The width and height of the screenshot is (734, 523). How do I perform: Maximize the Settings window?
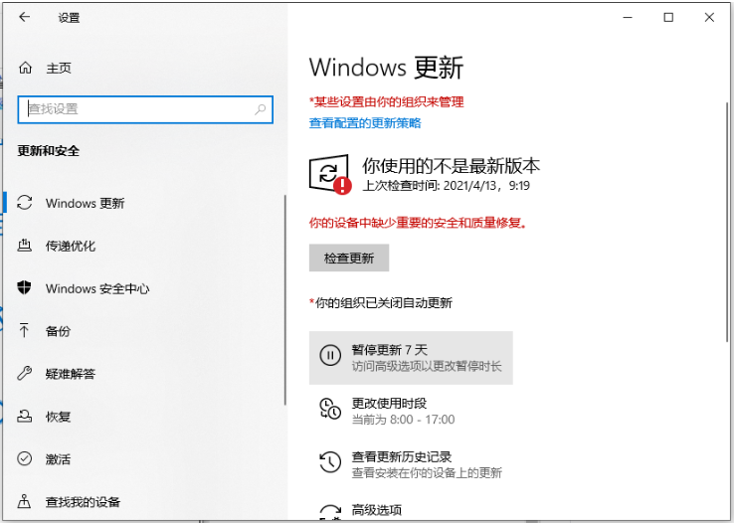pyautogui.click(x=668, y=17)
